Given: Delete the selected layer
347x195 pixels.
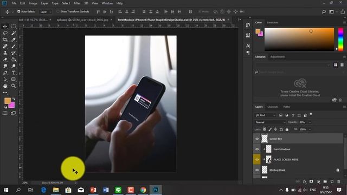Looking at the screenshot, I should coord(339,181).
